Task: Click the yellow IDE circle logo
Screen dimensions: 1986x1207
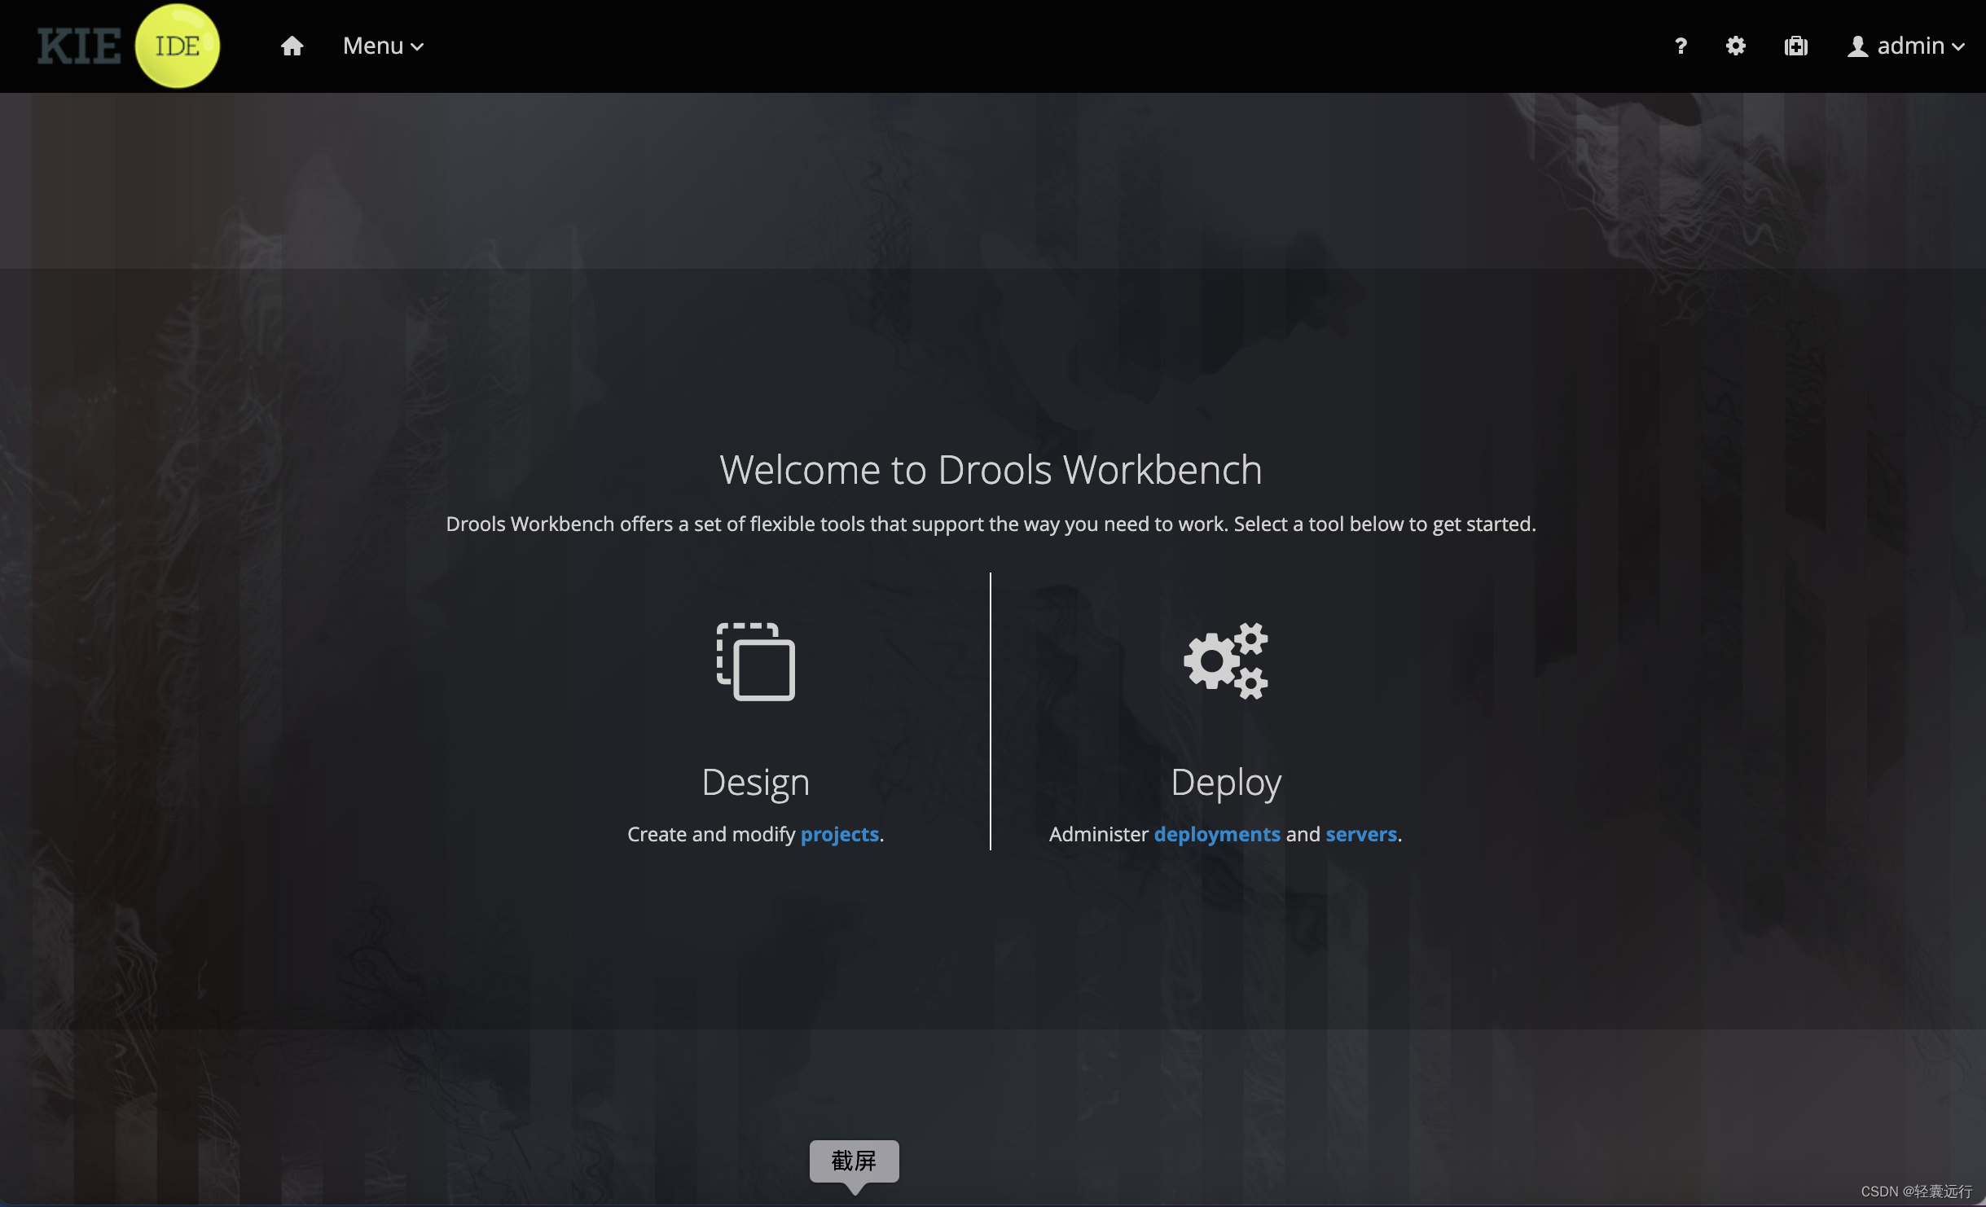Action: pos(178,46)
